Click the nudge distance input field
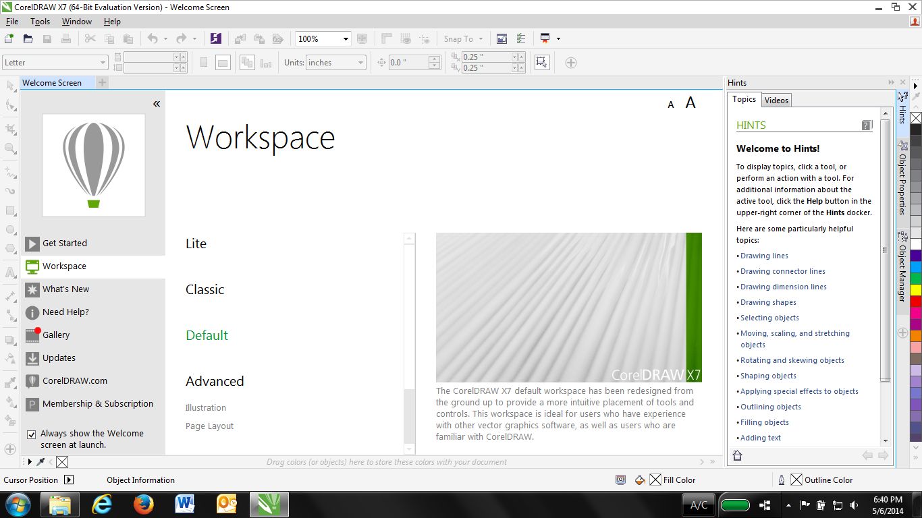This screenshot has height=518, width=922. pyautogui.click(x=408, y=63)
